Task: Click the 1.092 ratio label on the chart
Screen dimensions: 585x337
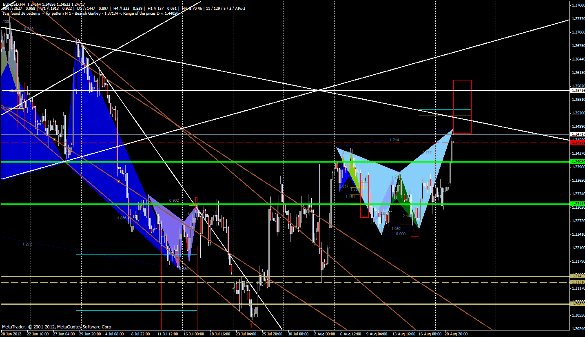Action: [x=396, y=229]
